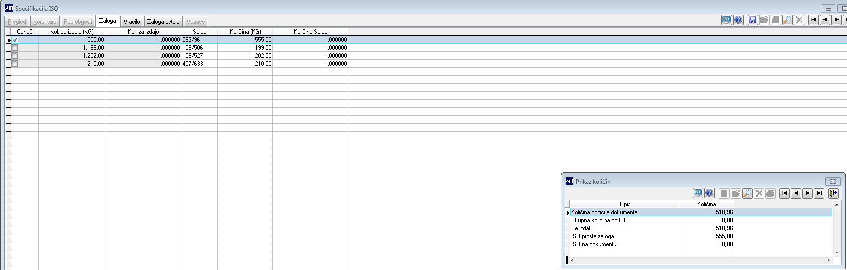This screenshot has width=847, height=270.
Task: Select the Sarža cell 407/633
Action: 199,64
